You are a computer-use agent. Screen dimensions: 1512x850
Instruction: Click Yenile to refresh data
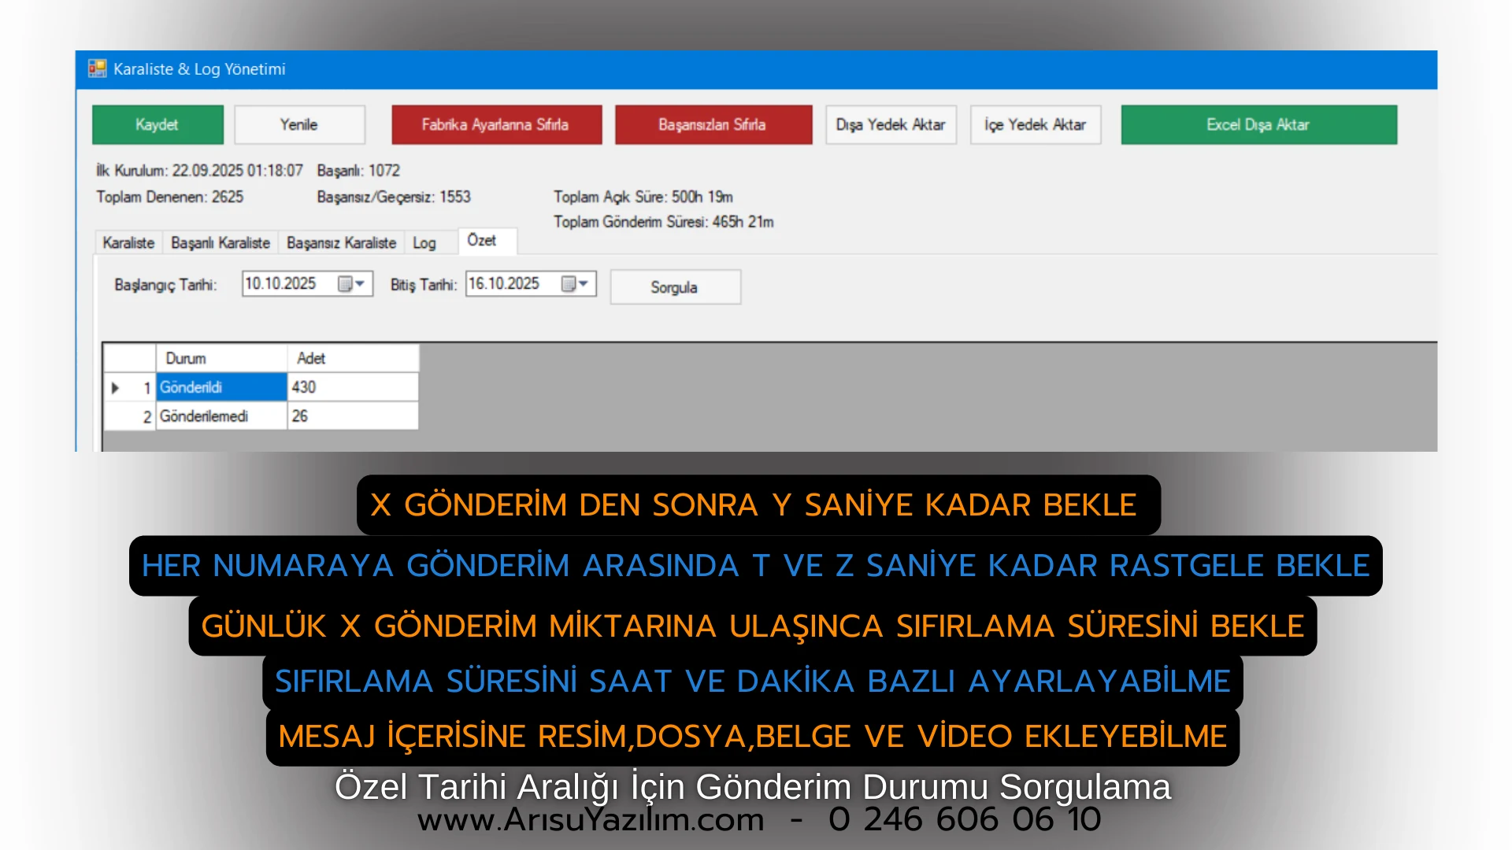pos(299,124)
